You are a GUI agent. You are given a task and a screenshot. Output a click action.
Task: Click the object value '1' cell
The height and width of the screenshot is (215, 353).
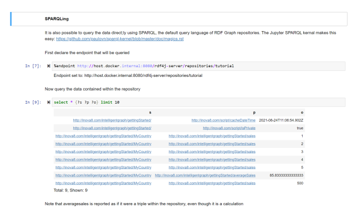pyautogui.click(x=302, y=136)
